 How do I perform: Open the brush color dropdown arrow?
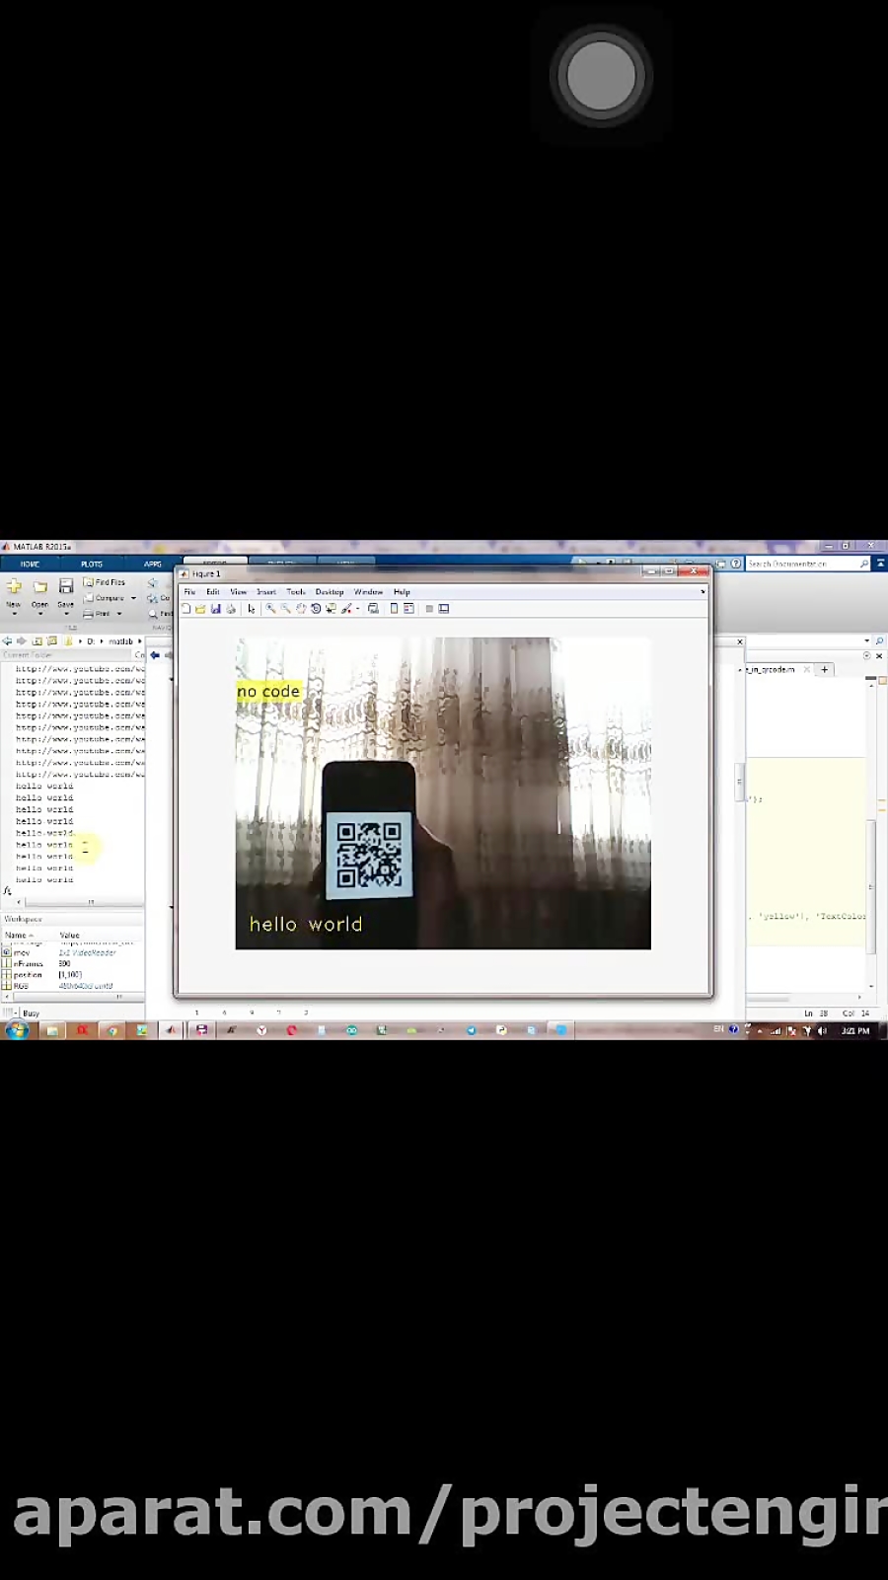357,609
